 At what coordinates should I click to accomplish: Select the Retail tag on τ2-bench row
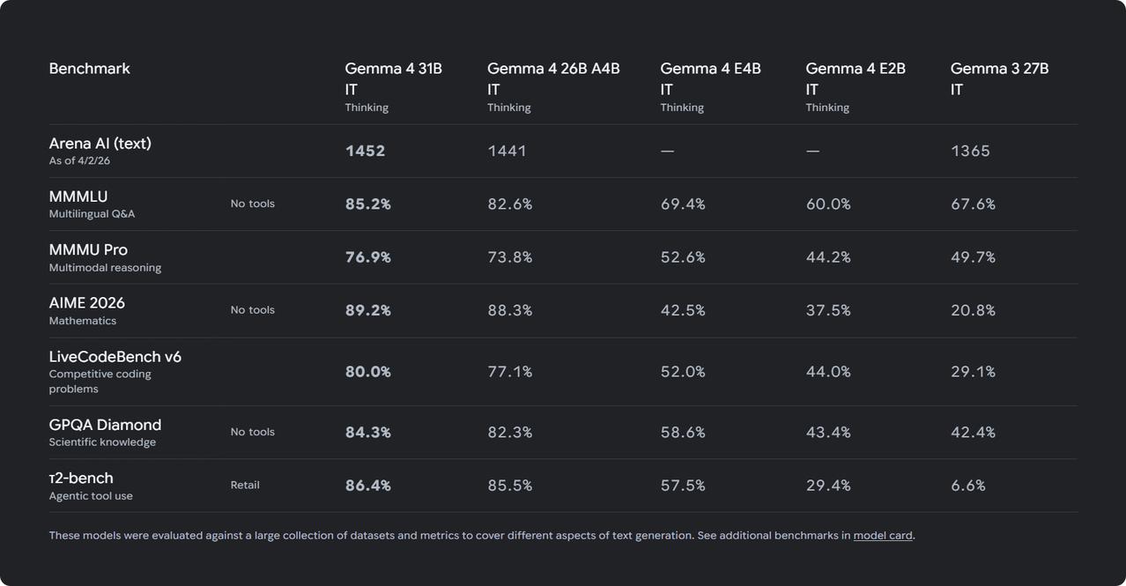click(245, 486)
